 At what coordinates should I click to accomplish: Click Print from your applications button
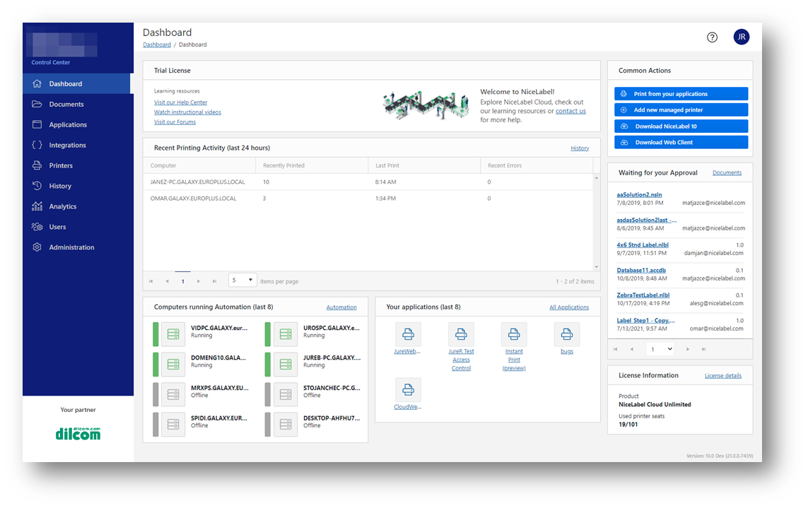point(681,94)
